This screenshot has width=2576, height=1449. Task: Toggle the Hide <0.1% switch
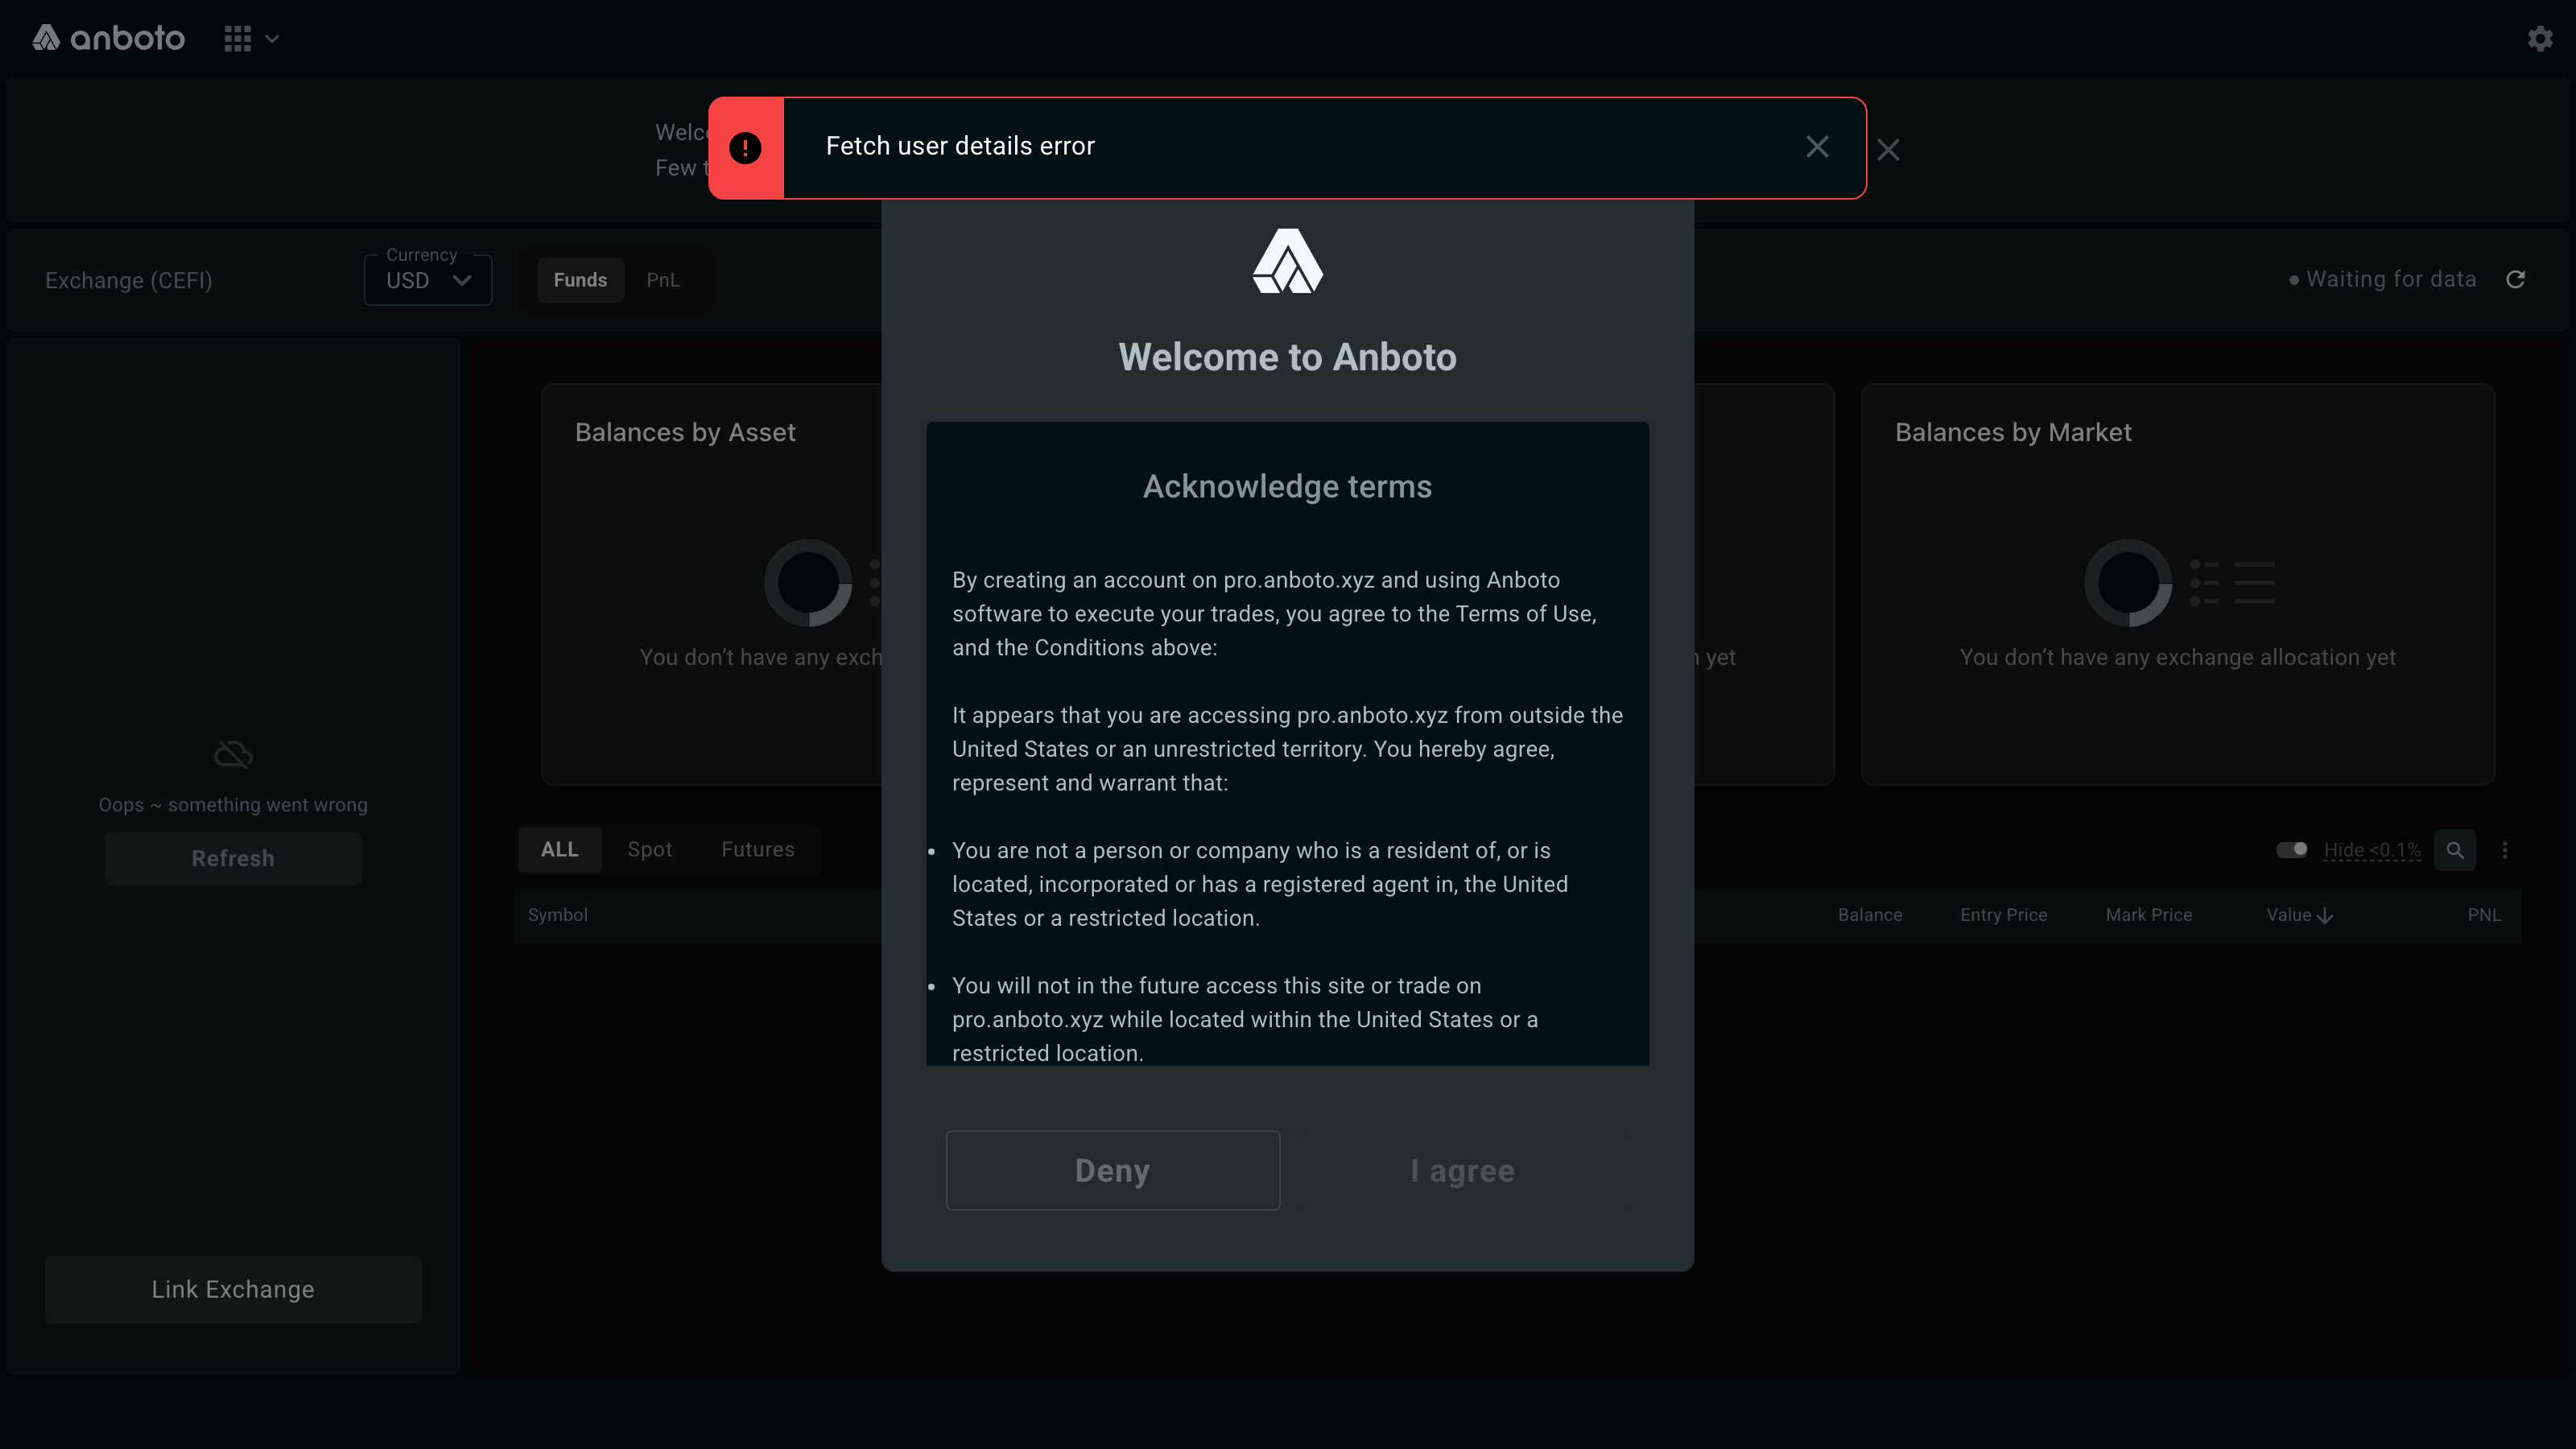(2292, 849)
